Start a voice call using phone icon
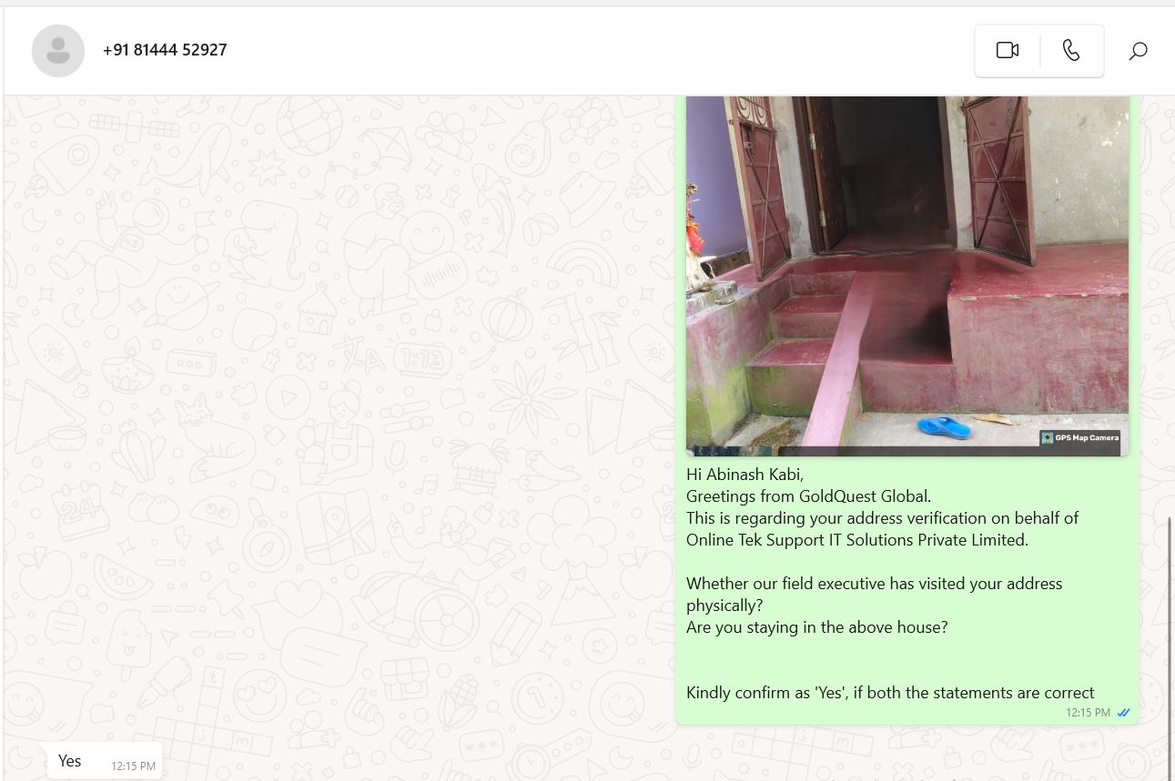1175x781 pixels. (x=1071, y=50)
